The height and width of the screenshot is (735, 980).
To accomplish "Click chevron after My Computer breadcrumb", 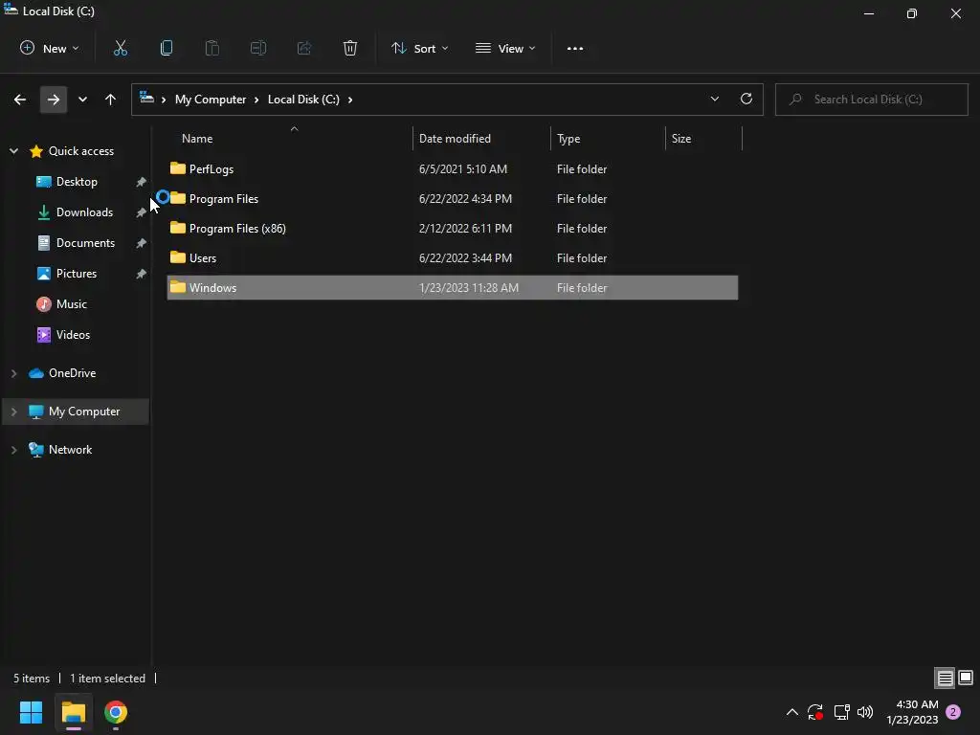I will pos(256,100).
